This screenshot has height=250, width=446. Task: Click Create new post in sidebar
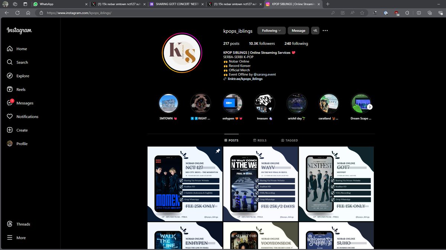click(x=17, y=130)
